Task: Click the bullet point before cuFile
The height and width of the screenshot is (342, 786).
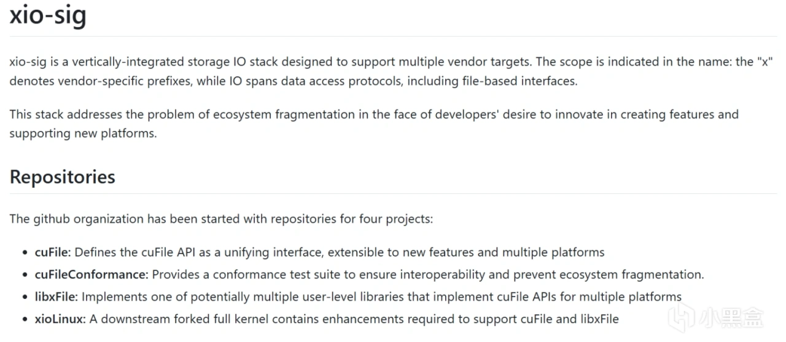Action: click(x=25, y=253)
